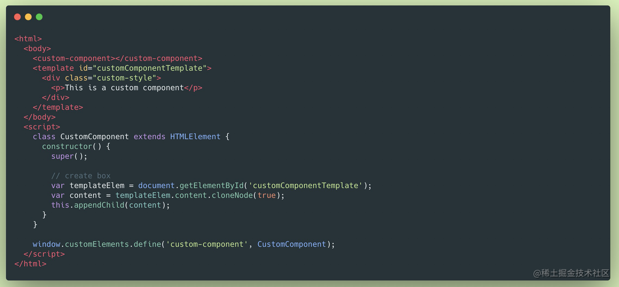This screenshot has width=619, height=287.
Task: Click the yellow minimize window dot
Action: 28,17
